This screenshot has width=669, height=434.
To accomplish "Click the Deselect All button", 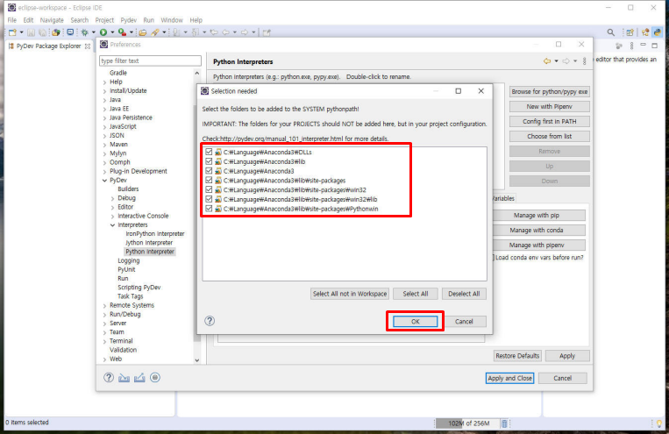I will pyautogui.click(x=464, y=294).
